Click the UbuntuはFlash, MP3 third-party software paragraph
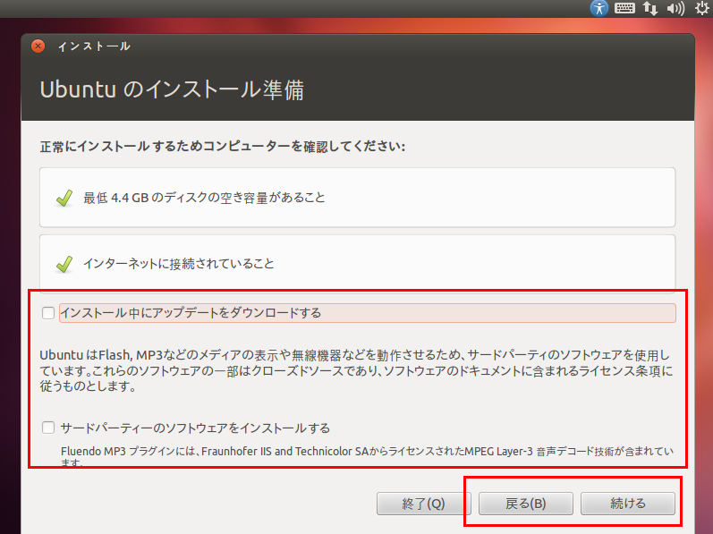This screenshot has height=534, width=713. point(356,371)
